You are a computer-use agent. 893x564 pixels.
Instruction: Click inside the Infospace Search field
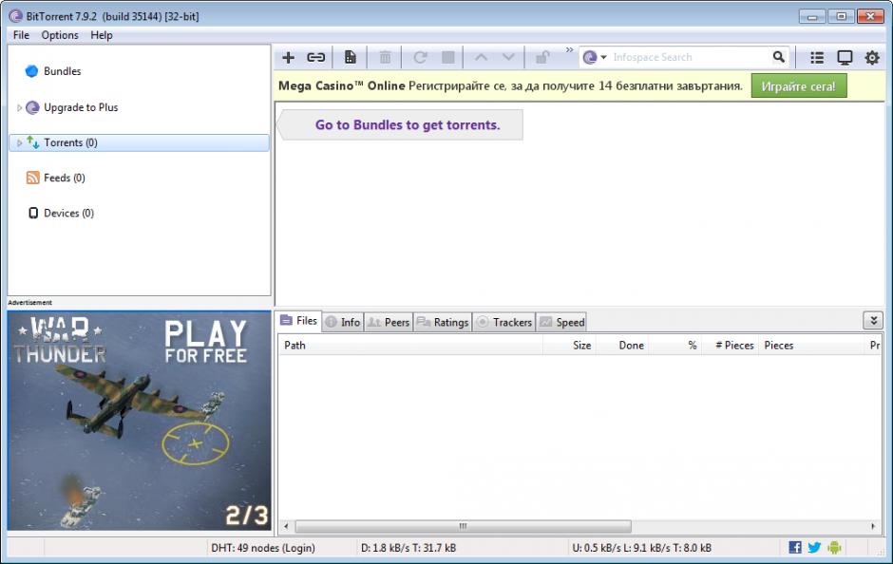(689, 58)
